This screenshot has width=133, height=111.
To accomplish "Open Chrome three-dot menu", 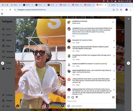I will (130, 10).
